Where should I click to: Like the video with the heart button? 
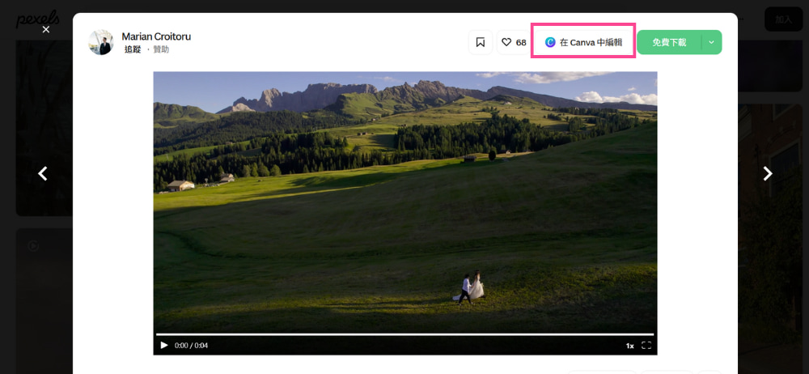click(x=513, y=42)
